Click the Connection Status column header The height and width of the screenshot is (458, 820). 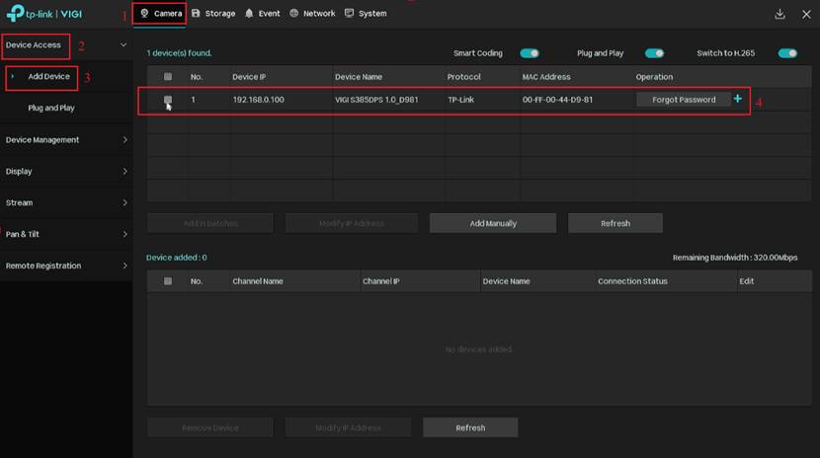pyautogui.click(x=632, y=281)
